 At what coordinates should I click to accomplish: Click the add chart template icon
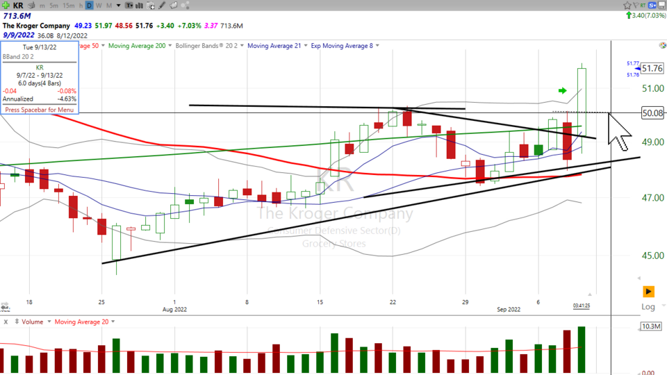(x=151, y=6)
